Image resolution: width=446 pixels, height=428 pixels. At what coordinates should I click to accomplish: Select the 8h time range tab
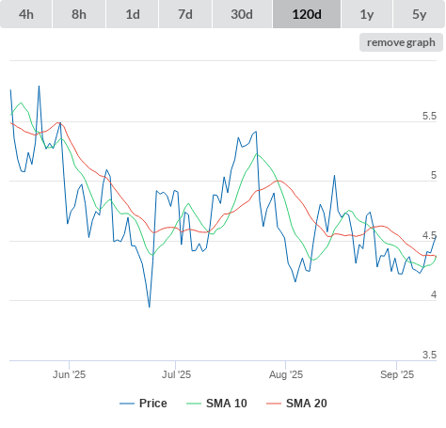[x=79, y=14]
